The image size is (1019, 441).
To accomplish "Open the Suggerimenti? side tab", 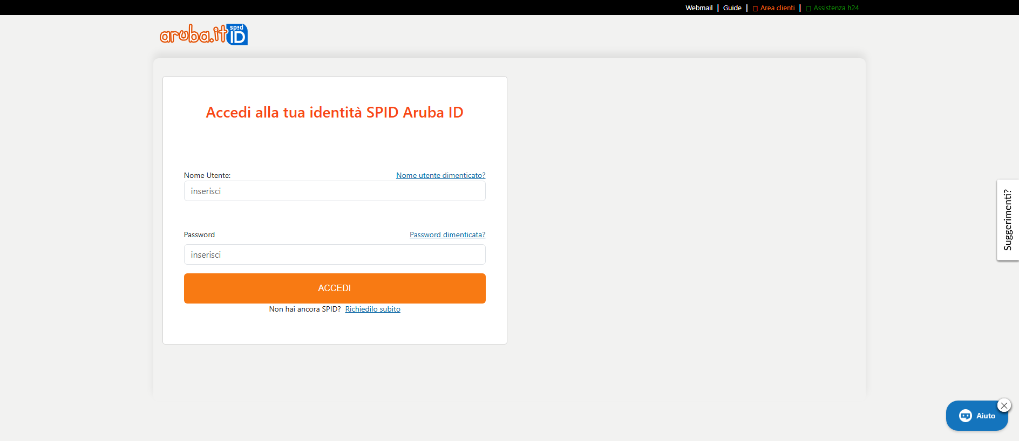I will point(1008,220).
